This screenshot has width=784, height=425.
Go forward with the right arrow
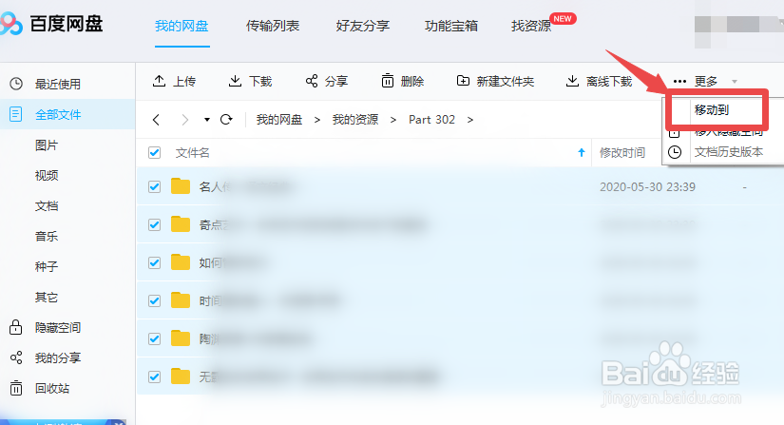[x=185, y=120]
